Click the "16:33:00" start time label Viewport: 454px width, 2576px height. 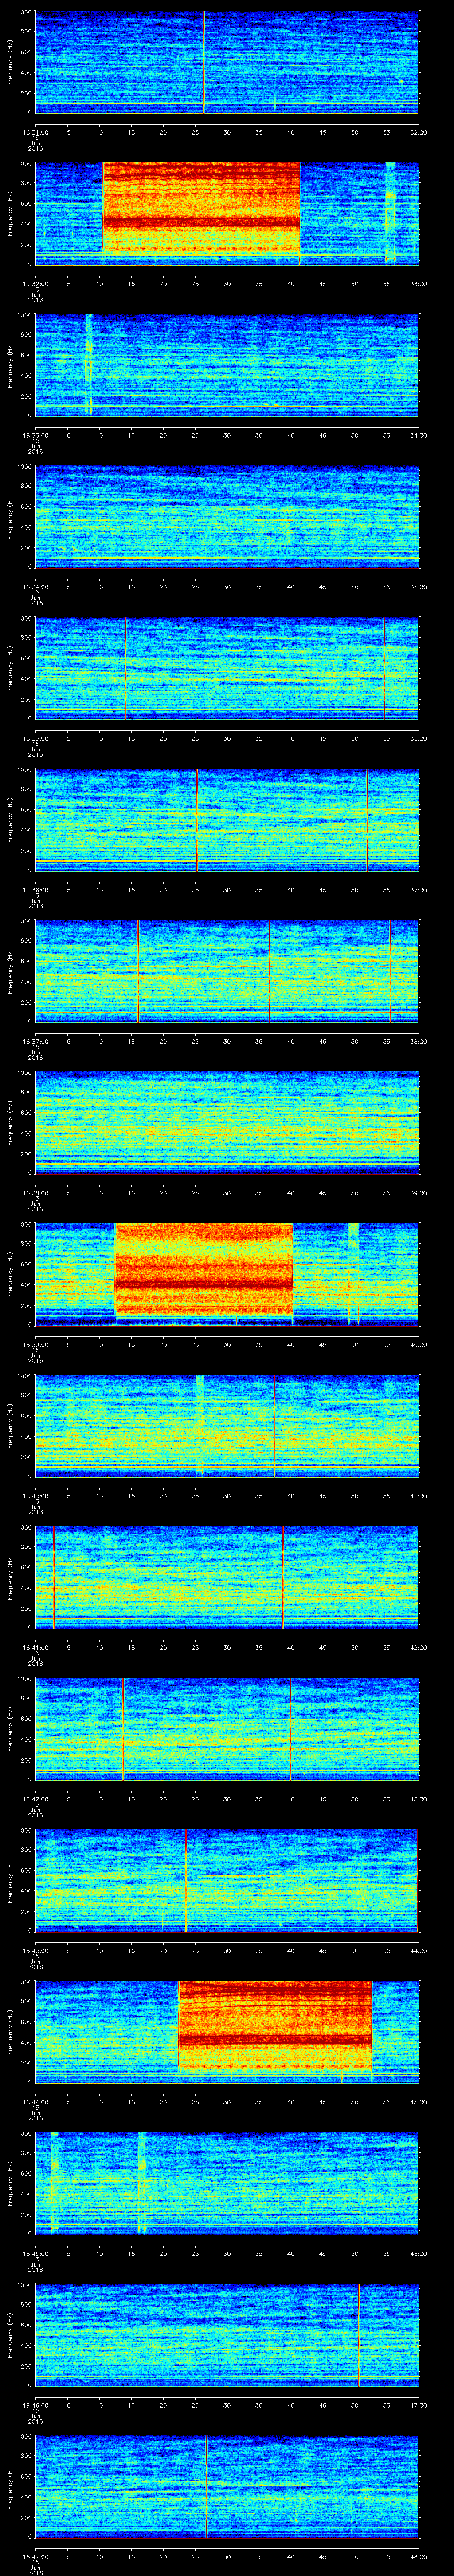36,435
